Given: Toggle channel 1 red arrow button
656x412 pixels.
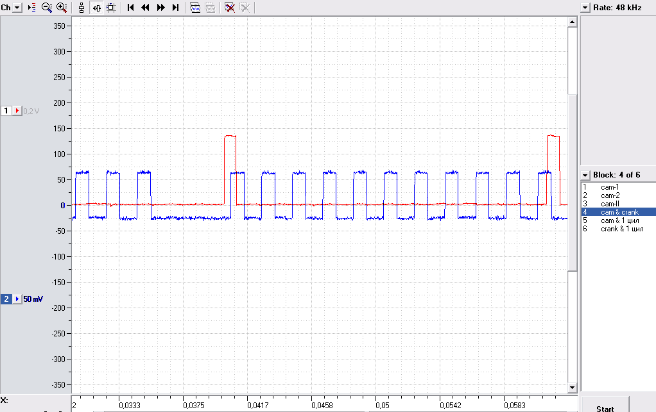Looking at the screenshot, I should [17, 111].
